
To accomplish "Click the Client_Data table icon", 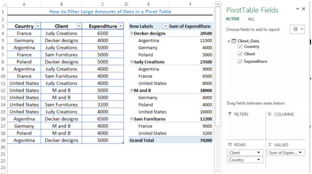I will coord(234,41).
